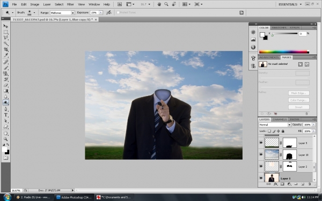Select the Custom Shape tool

(x=5, y=126)
